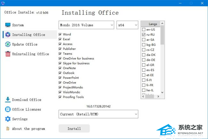Screen dimensions: 208x139
Task: Click the Installing Office icon in sidebar
Action: tap(8, 35)
